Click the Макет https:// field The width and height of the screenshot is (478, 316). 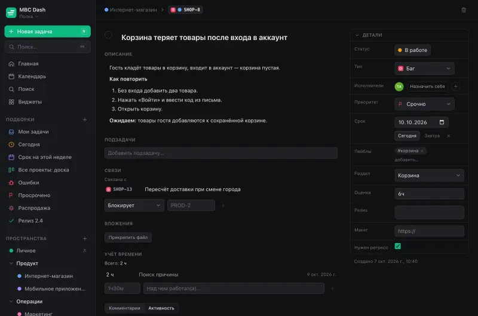[x=429, y=231]
